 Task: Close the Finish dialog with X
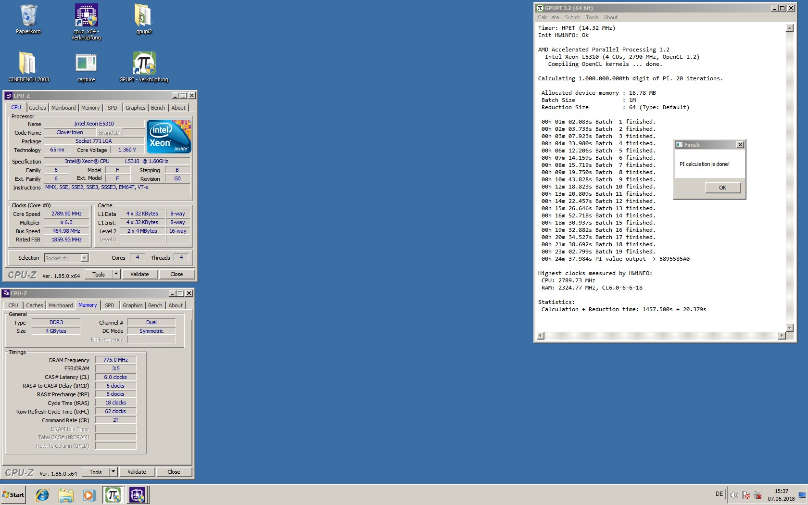pos(740,145)
